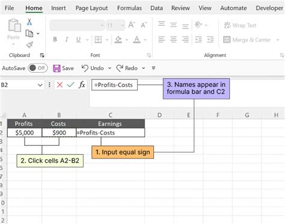This screenshot has width=285, height=224.
Task: Switch to the Formulas tab
Action: point(129,8)
